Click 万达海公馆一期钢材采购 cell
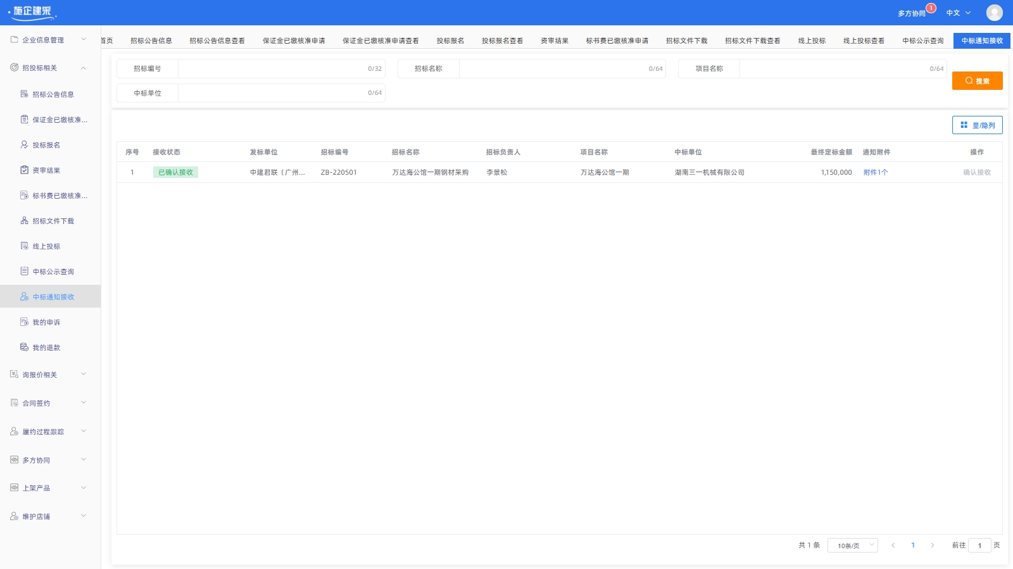The image size is (1013, 569). coord(430,172)
